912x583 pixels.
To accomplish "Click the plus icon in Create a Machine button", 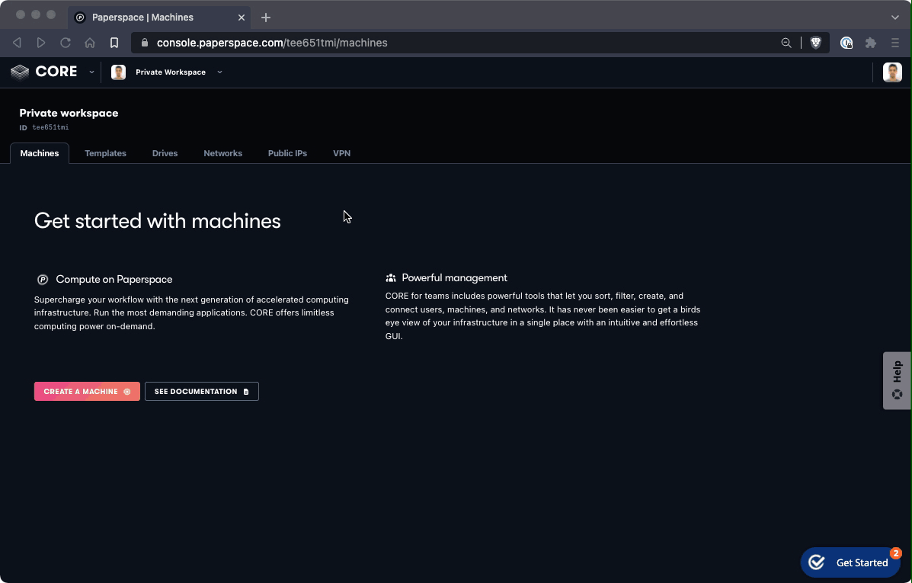I will pos(126,392).
